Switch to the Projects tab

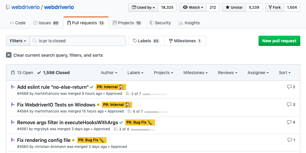pos(127,23)
